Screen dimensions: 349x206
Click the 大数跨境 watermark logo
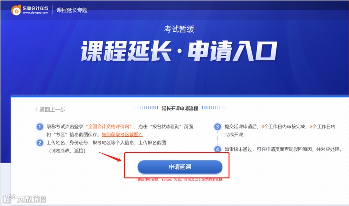(25, 199)
